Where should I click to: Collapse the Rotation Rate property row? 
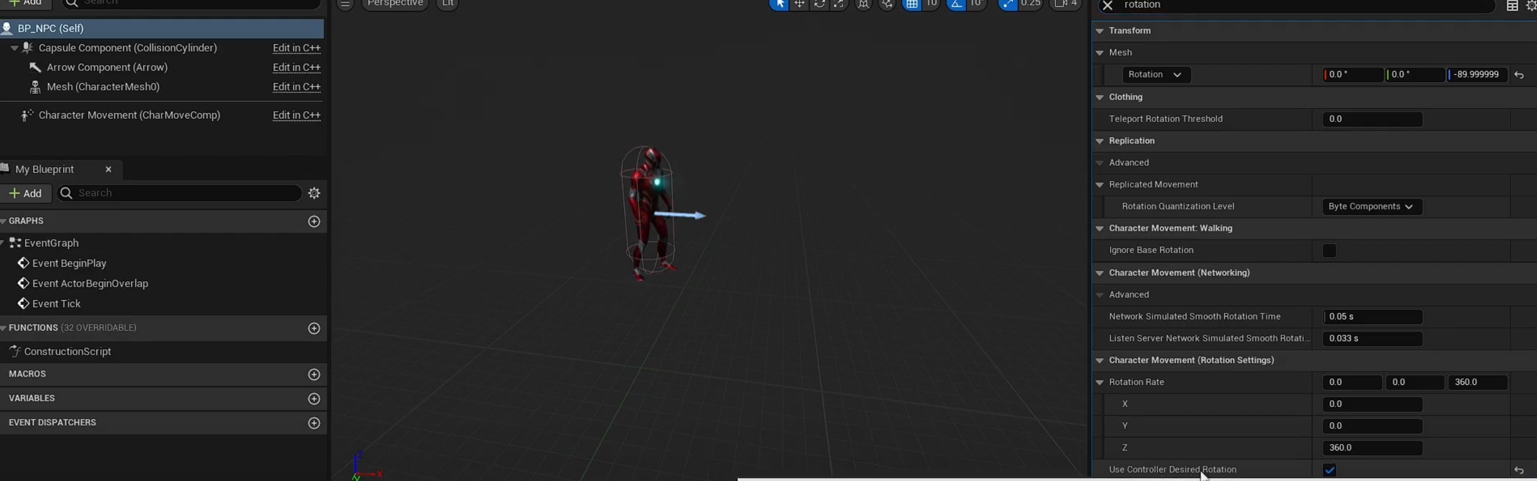(1099, 383)
